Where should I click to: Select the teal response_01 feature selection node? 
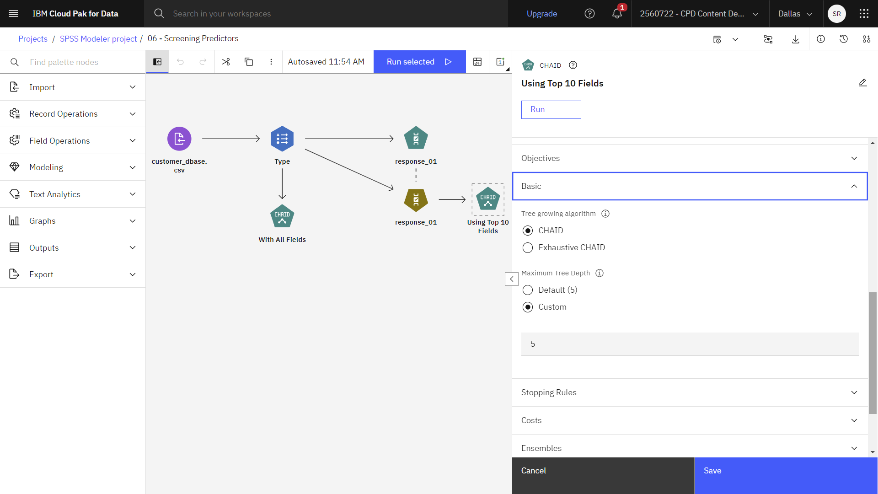coord(416,138)
